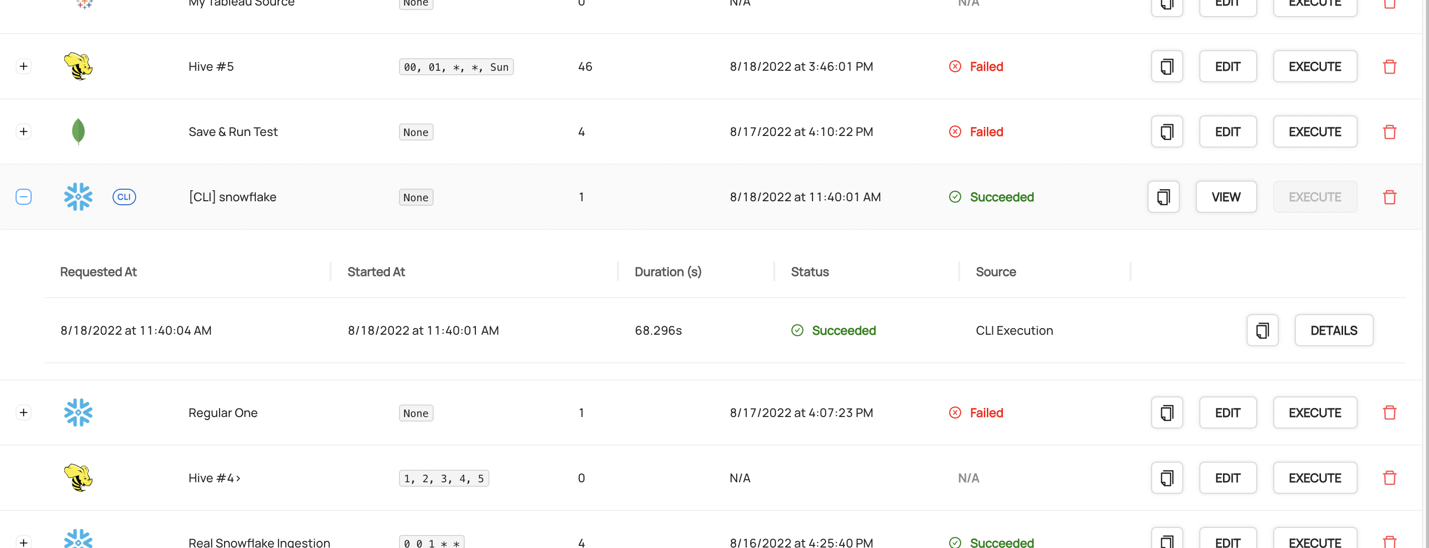Click VIEW for [CLI] snowflake
This screenshot has height=548, width=1429.
(x=1226, y=197)
